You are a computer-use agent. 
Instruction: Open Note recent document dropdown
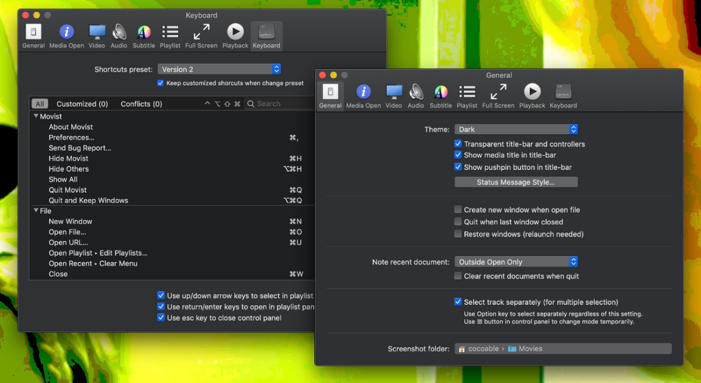click(x=516, y=262)
